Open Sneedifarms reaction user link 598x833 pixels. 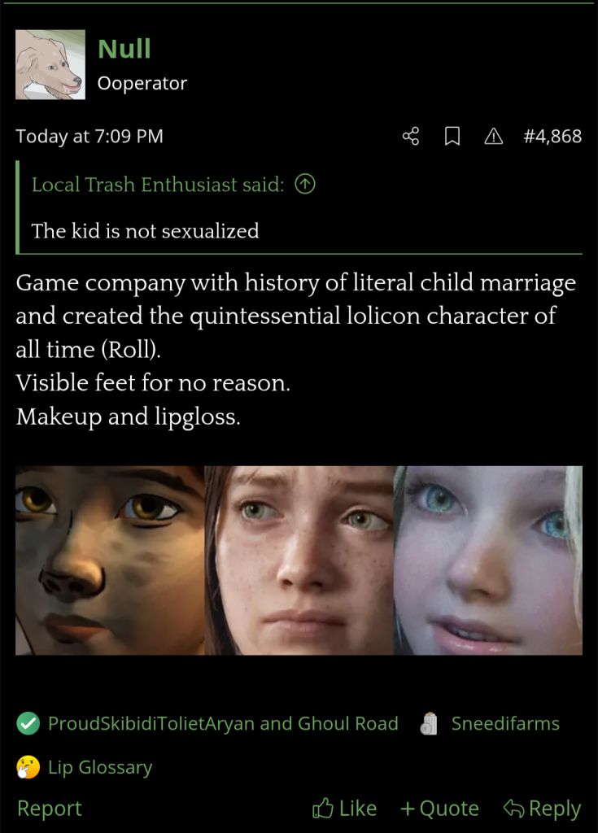505,723
